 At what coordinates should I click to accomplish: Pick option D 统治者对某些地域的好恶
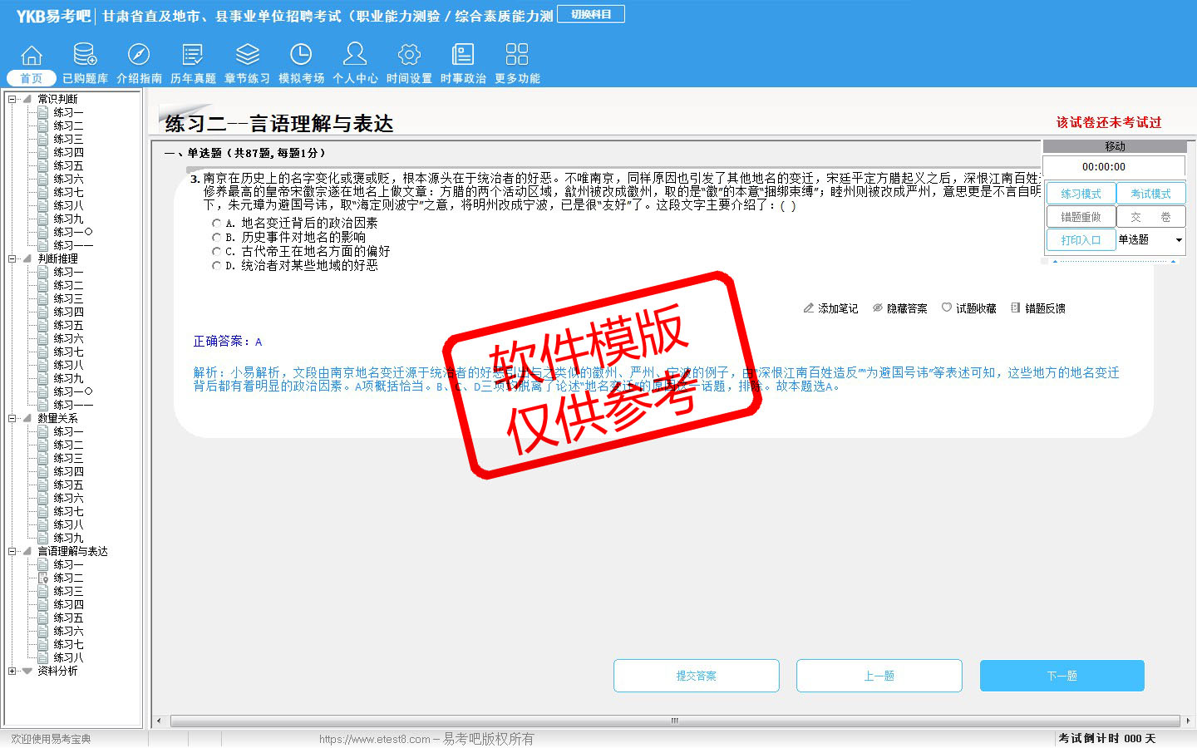(x=216, y=266)
